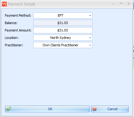134x117 pixels.
Task: Click the Payment Method label
Action: [18, 15]
